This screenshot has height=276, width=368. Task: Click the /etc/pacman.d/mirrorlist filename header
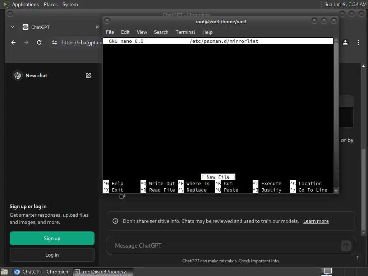pyautogui.click(x=224, y=41)
